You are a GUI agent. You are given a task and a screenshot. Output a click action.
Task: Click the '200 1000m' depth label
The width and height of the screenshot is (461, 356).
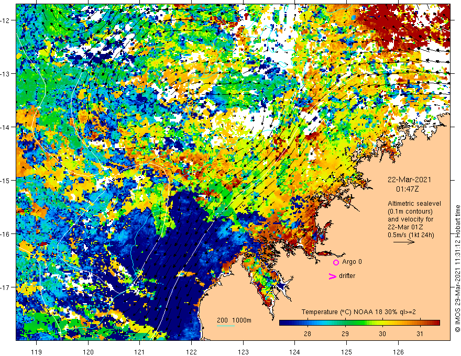234,320
